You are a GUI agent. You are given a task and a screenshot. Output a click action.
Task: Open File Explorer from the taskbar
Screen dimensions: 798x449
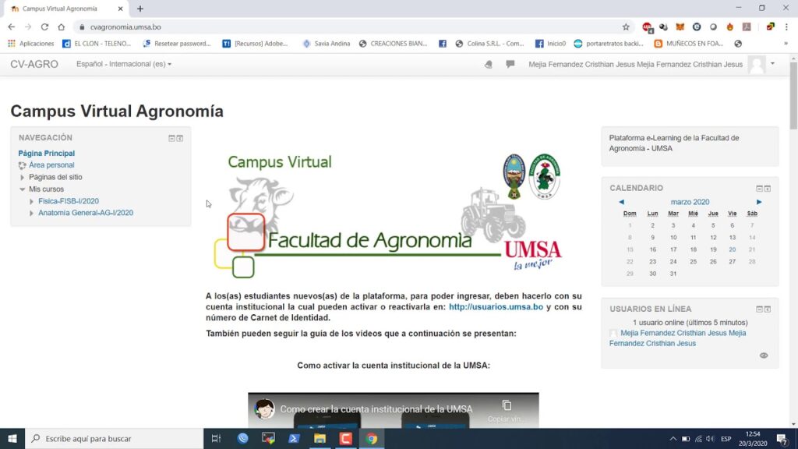pos(320,438)
